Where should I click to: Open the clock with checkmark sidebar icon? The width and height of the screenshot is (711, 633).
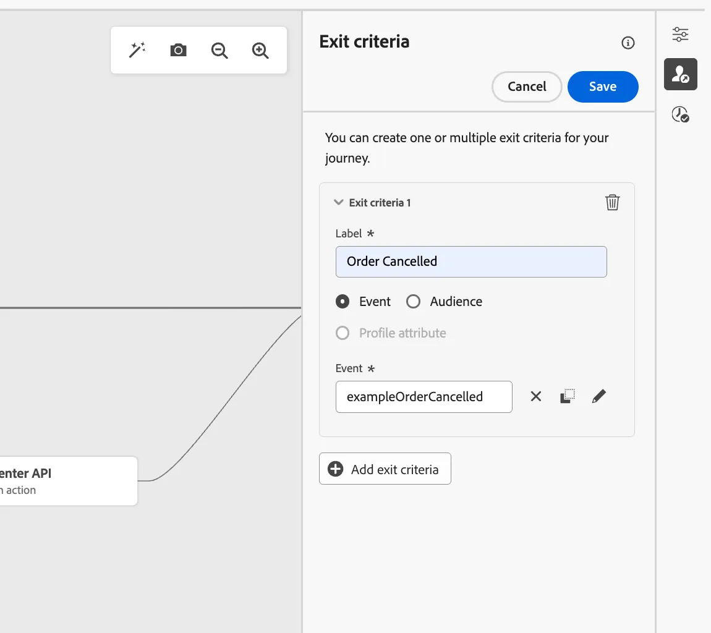tap(680, 114)
